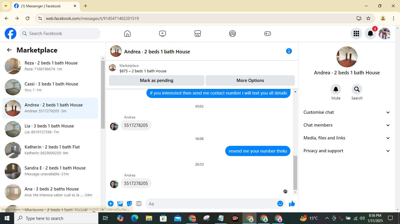The image size is (400, 224).
Task: Click the Search Facebook box
Action: (60, 34)
